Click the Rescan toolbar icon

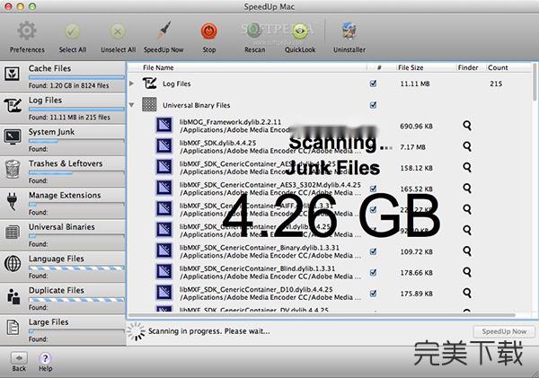click(255, 31)
